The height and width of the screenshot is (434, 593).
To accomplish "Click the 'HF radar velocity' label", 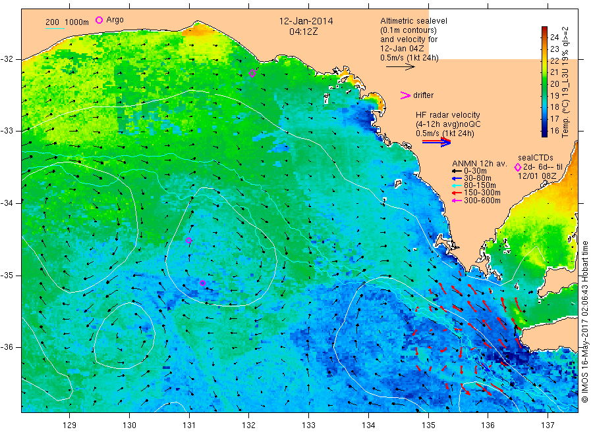I will coord(448,114).
